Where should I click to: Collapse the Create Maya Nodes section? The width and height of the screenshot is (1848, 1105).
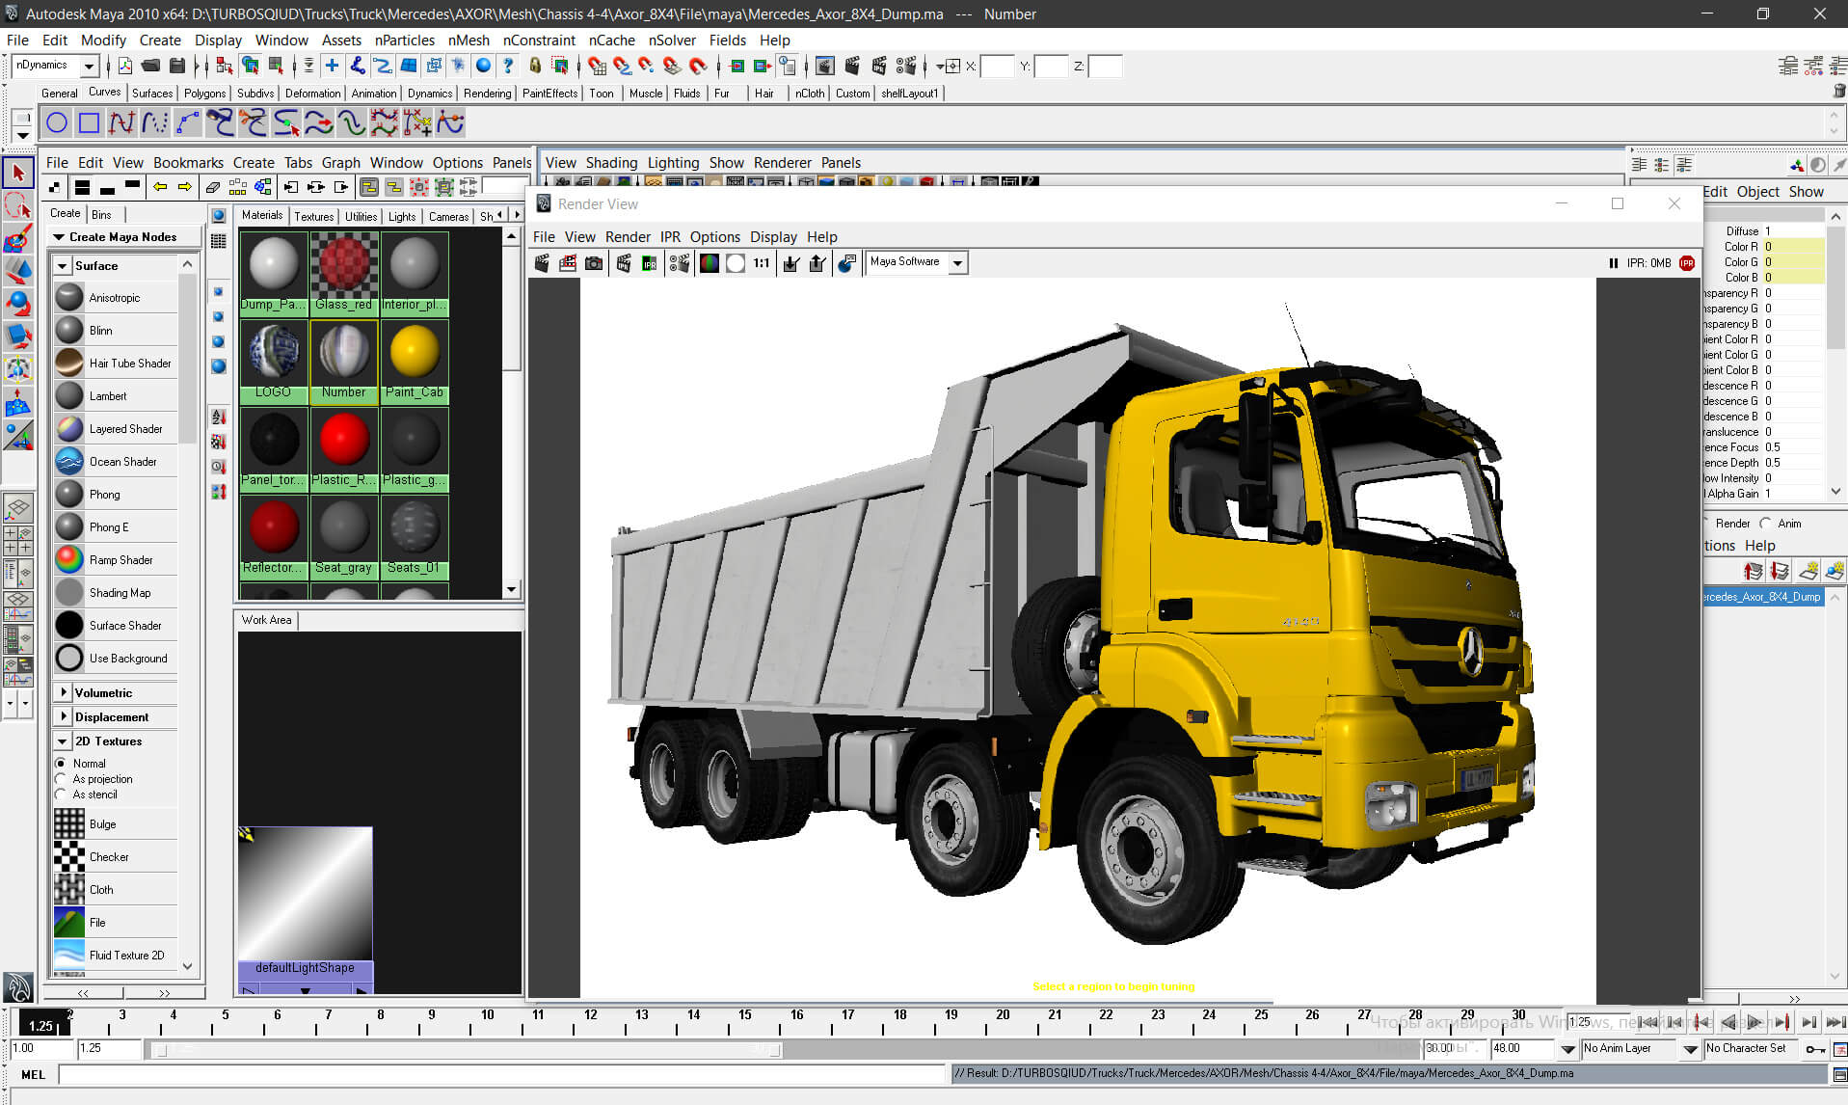tap(59, 236)
